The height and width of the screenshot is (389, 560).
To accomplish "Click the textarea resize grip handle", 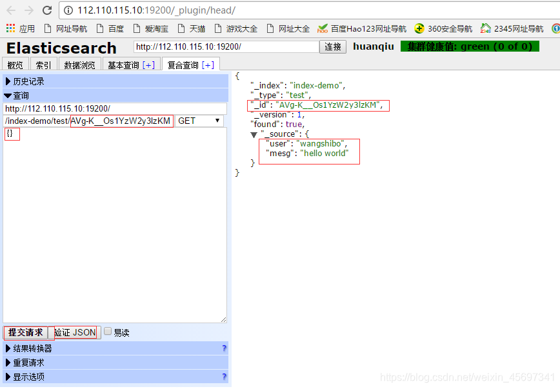I will pyautogui.click(x=223, y=319).
